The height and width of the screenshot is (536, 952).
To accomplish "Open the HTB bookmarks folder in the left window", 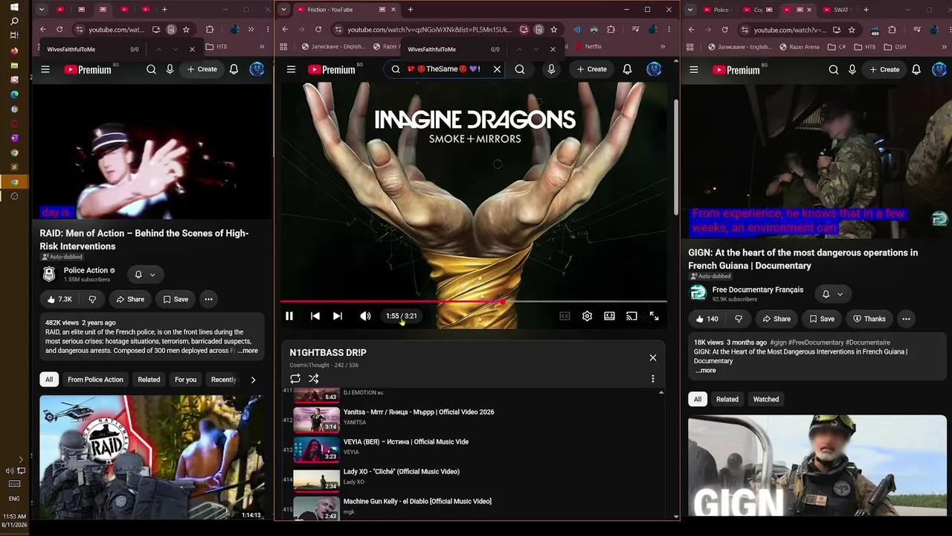I will point(216,46).
